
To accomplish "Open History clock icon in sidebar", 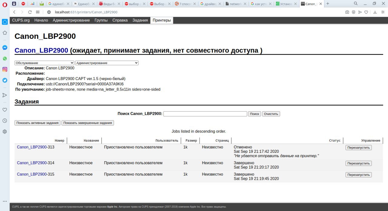I will click(x=5, y=121).
